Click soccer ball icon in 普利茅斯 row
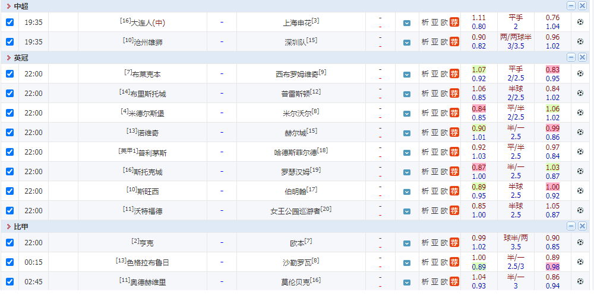The image size is (594, 308). 580,152
